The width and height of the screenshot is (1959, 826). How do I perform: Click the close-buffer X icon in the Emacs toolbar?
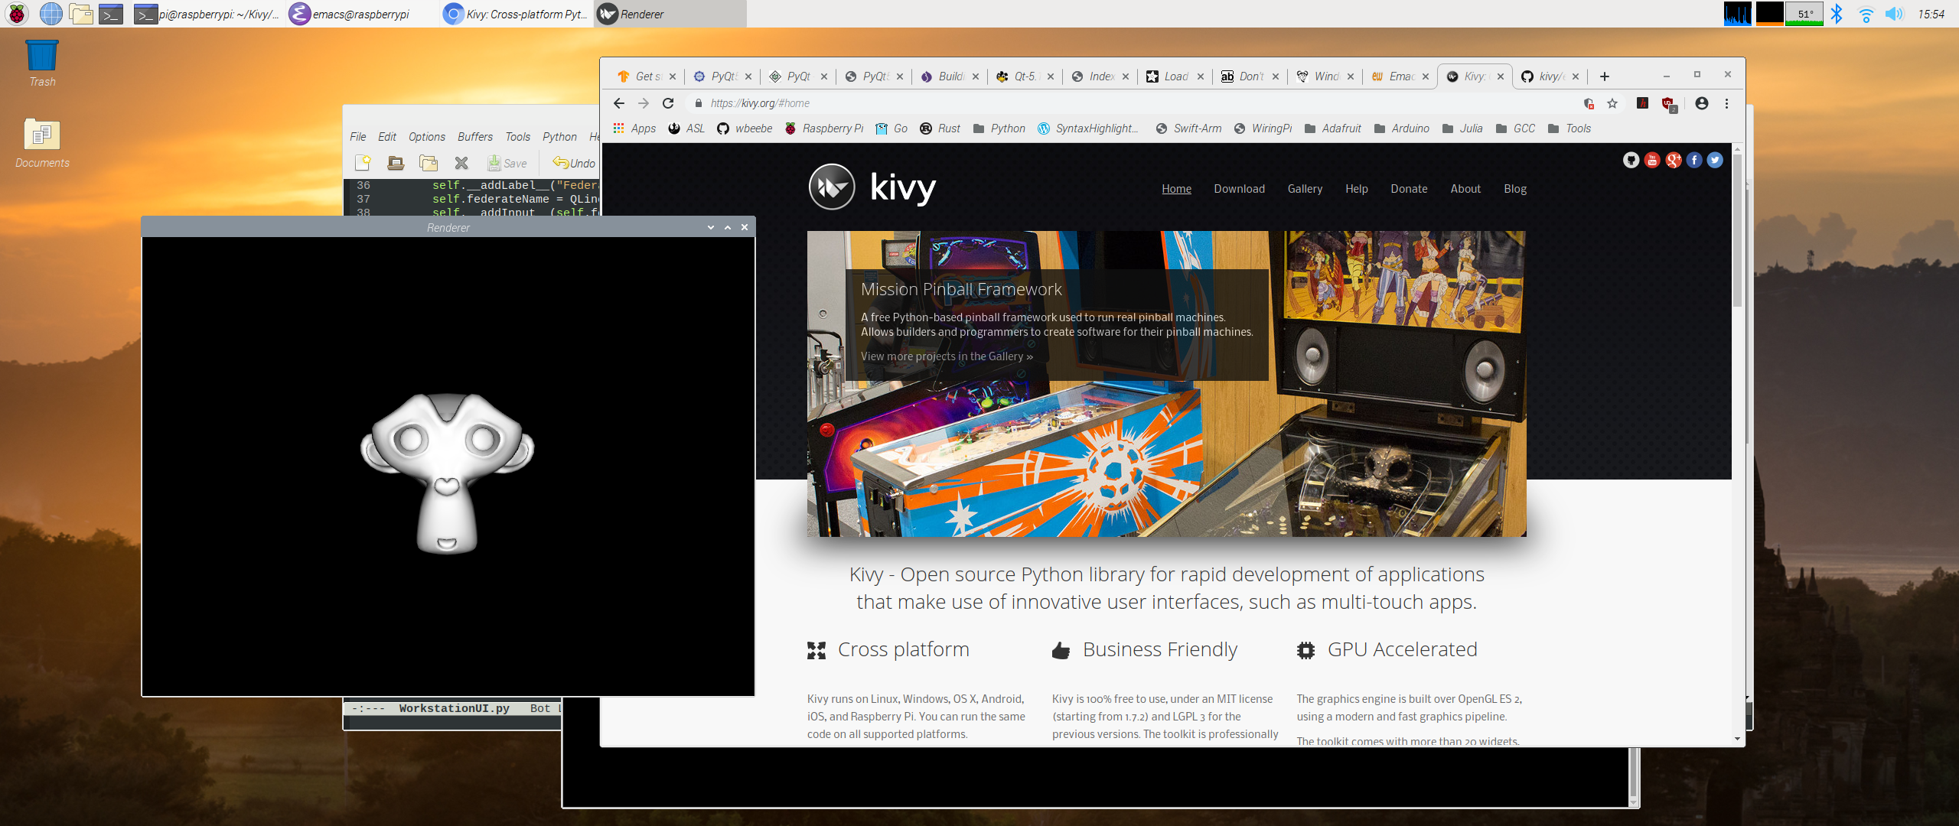tap(461, 162)
